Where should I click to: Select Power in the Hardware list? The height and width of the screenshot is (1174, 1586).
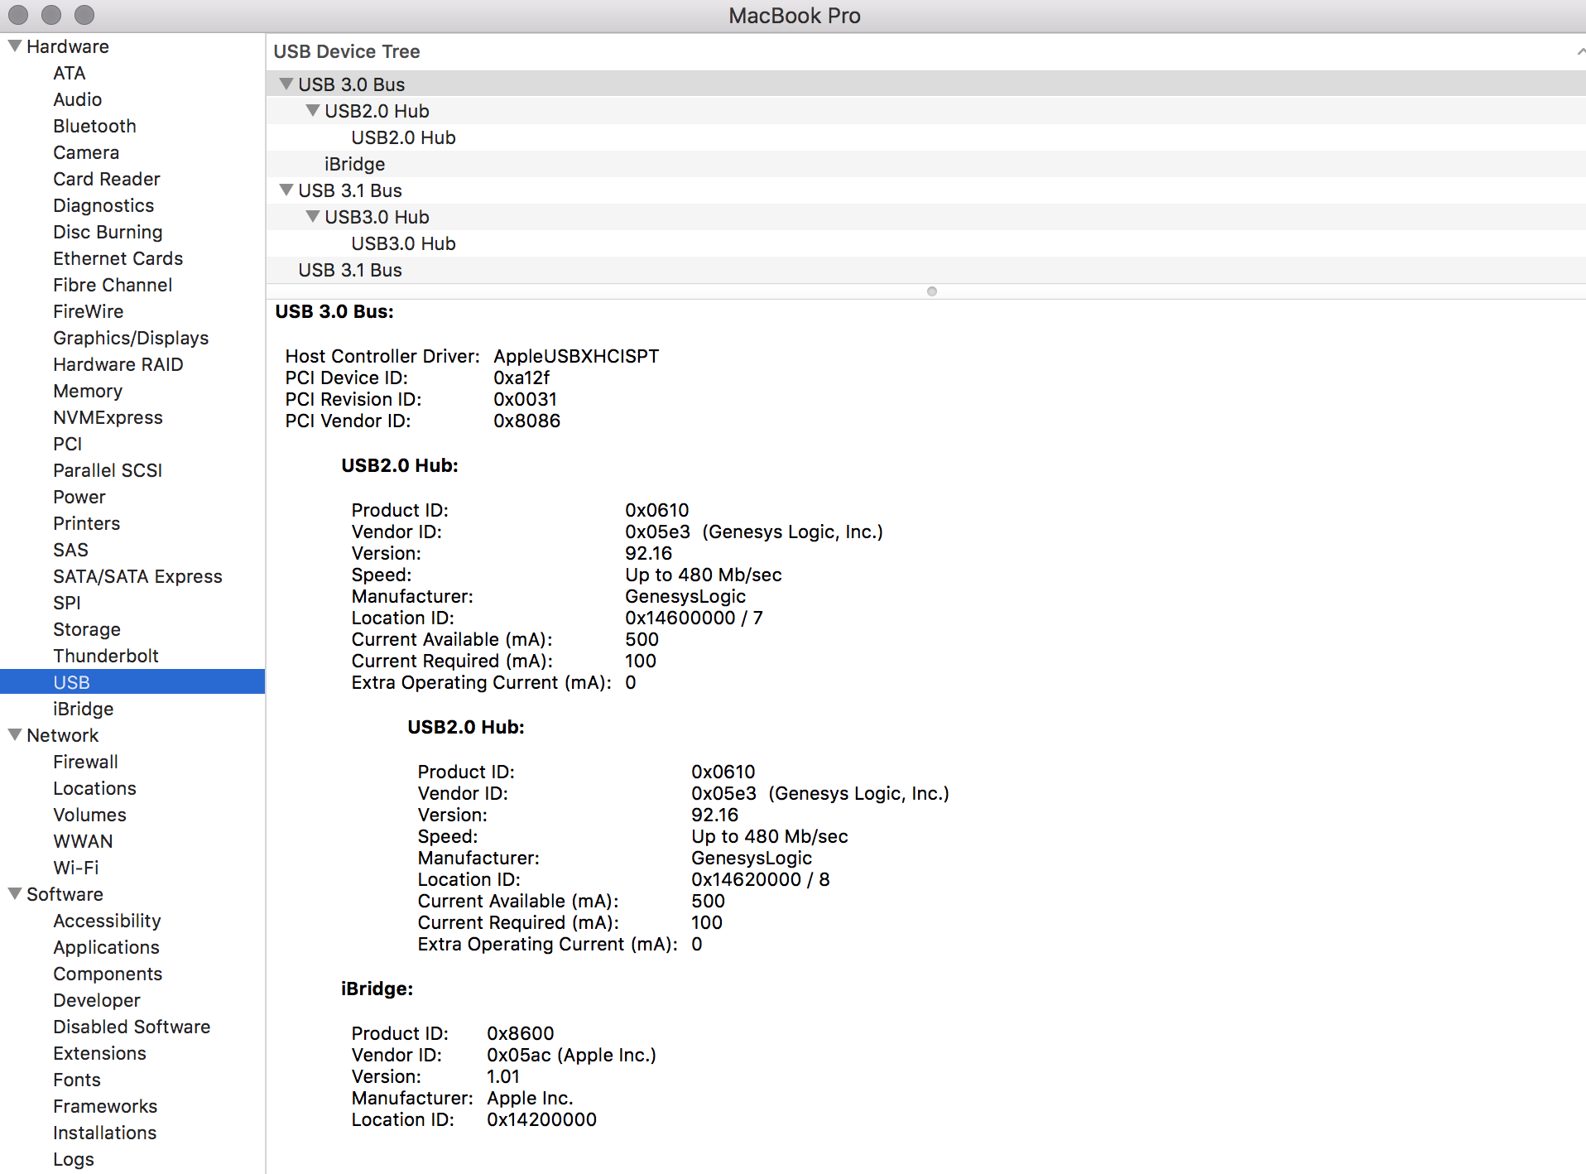(79, 497)
